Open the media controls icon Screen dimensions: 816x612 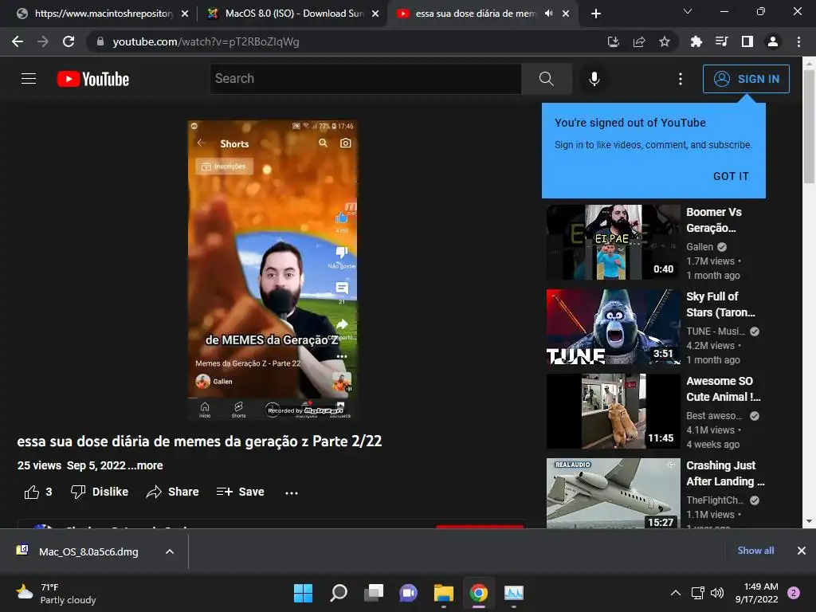[x=721, y=41]
